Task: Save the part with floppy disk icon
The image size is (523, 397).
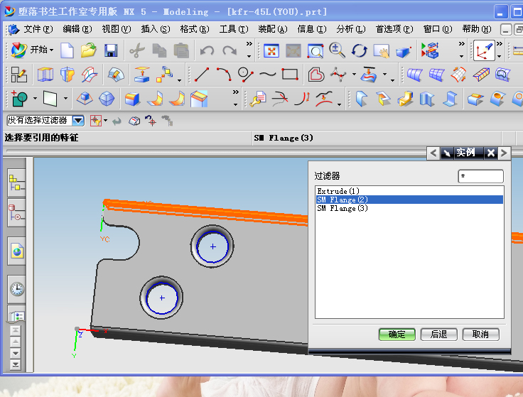Action: click(x=111, y=50)
